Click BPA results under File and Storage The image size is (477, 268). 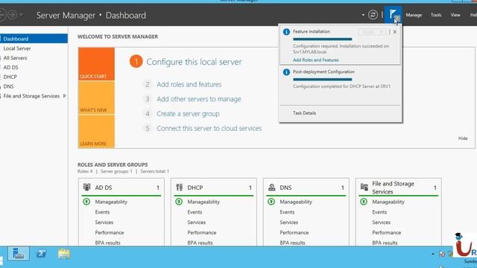coord(385,243)
